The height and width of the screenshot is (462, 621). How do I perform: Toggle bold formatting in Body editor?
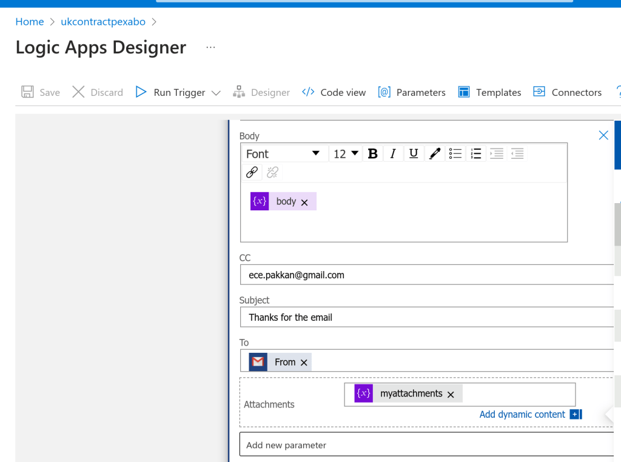(x=373, y=153)
